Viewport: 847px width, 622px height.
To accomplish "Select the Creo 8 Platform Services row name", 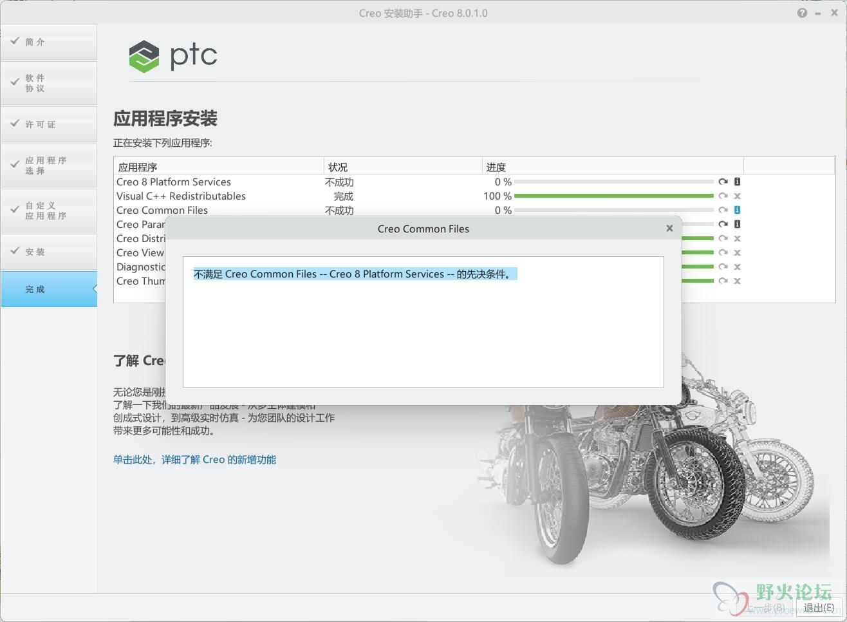I will 174,182.
